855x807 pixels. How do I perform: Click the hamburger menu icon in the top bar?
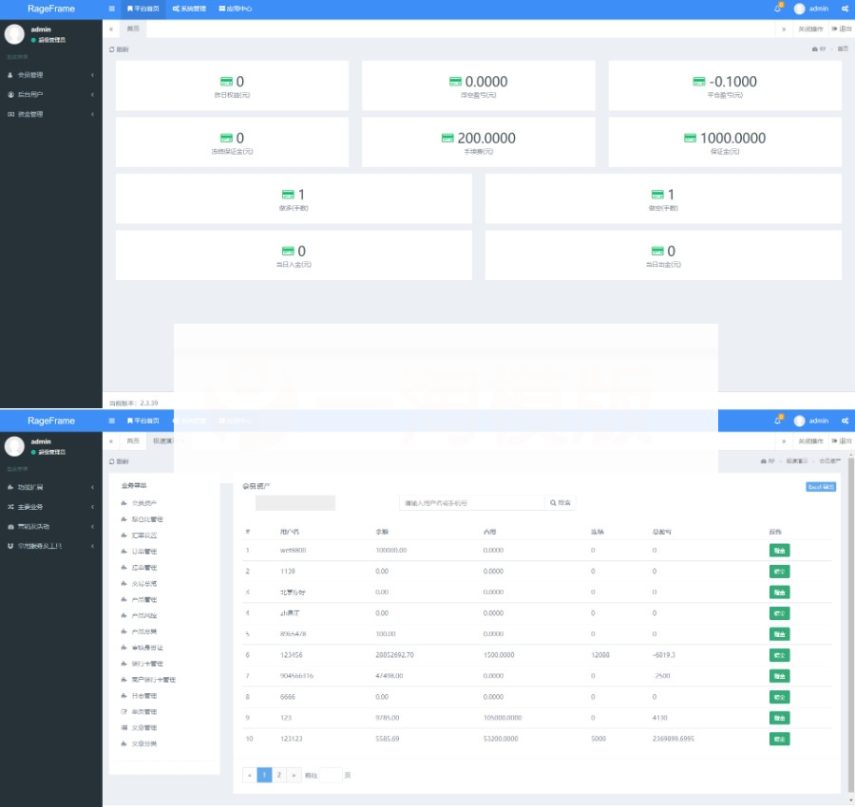tap(112, 9)
